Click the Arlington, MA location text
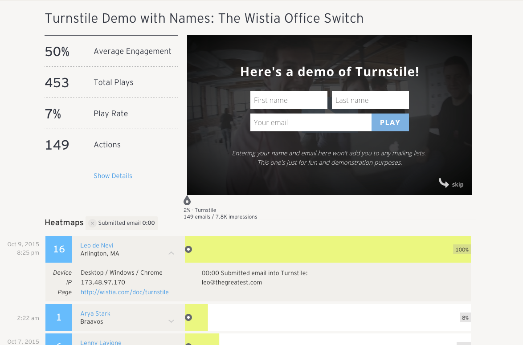This screenshot has height=345, width=523. [100, 253]
